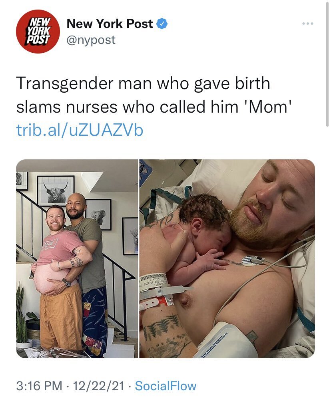View the right hospital bed photo
This screenshot has height=401, width=331.
(227, 258)
